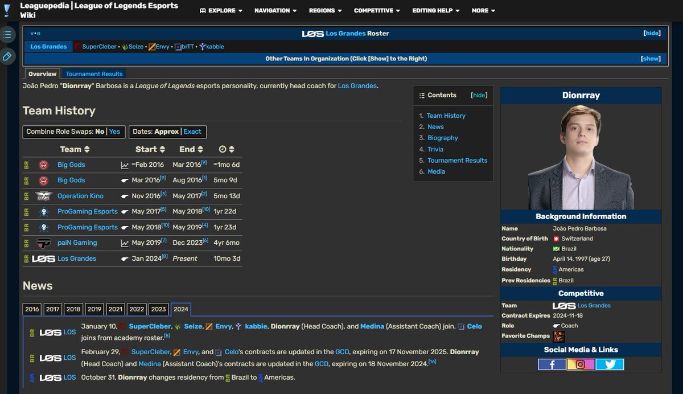Click the Los Grandes logo beside Team in infobox
The height and width of the screenshot is (394, 683).
[x=564, y=306]
